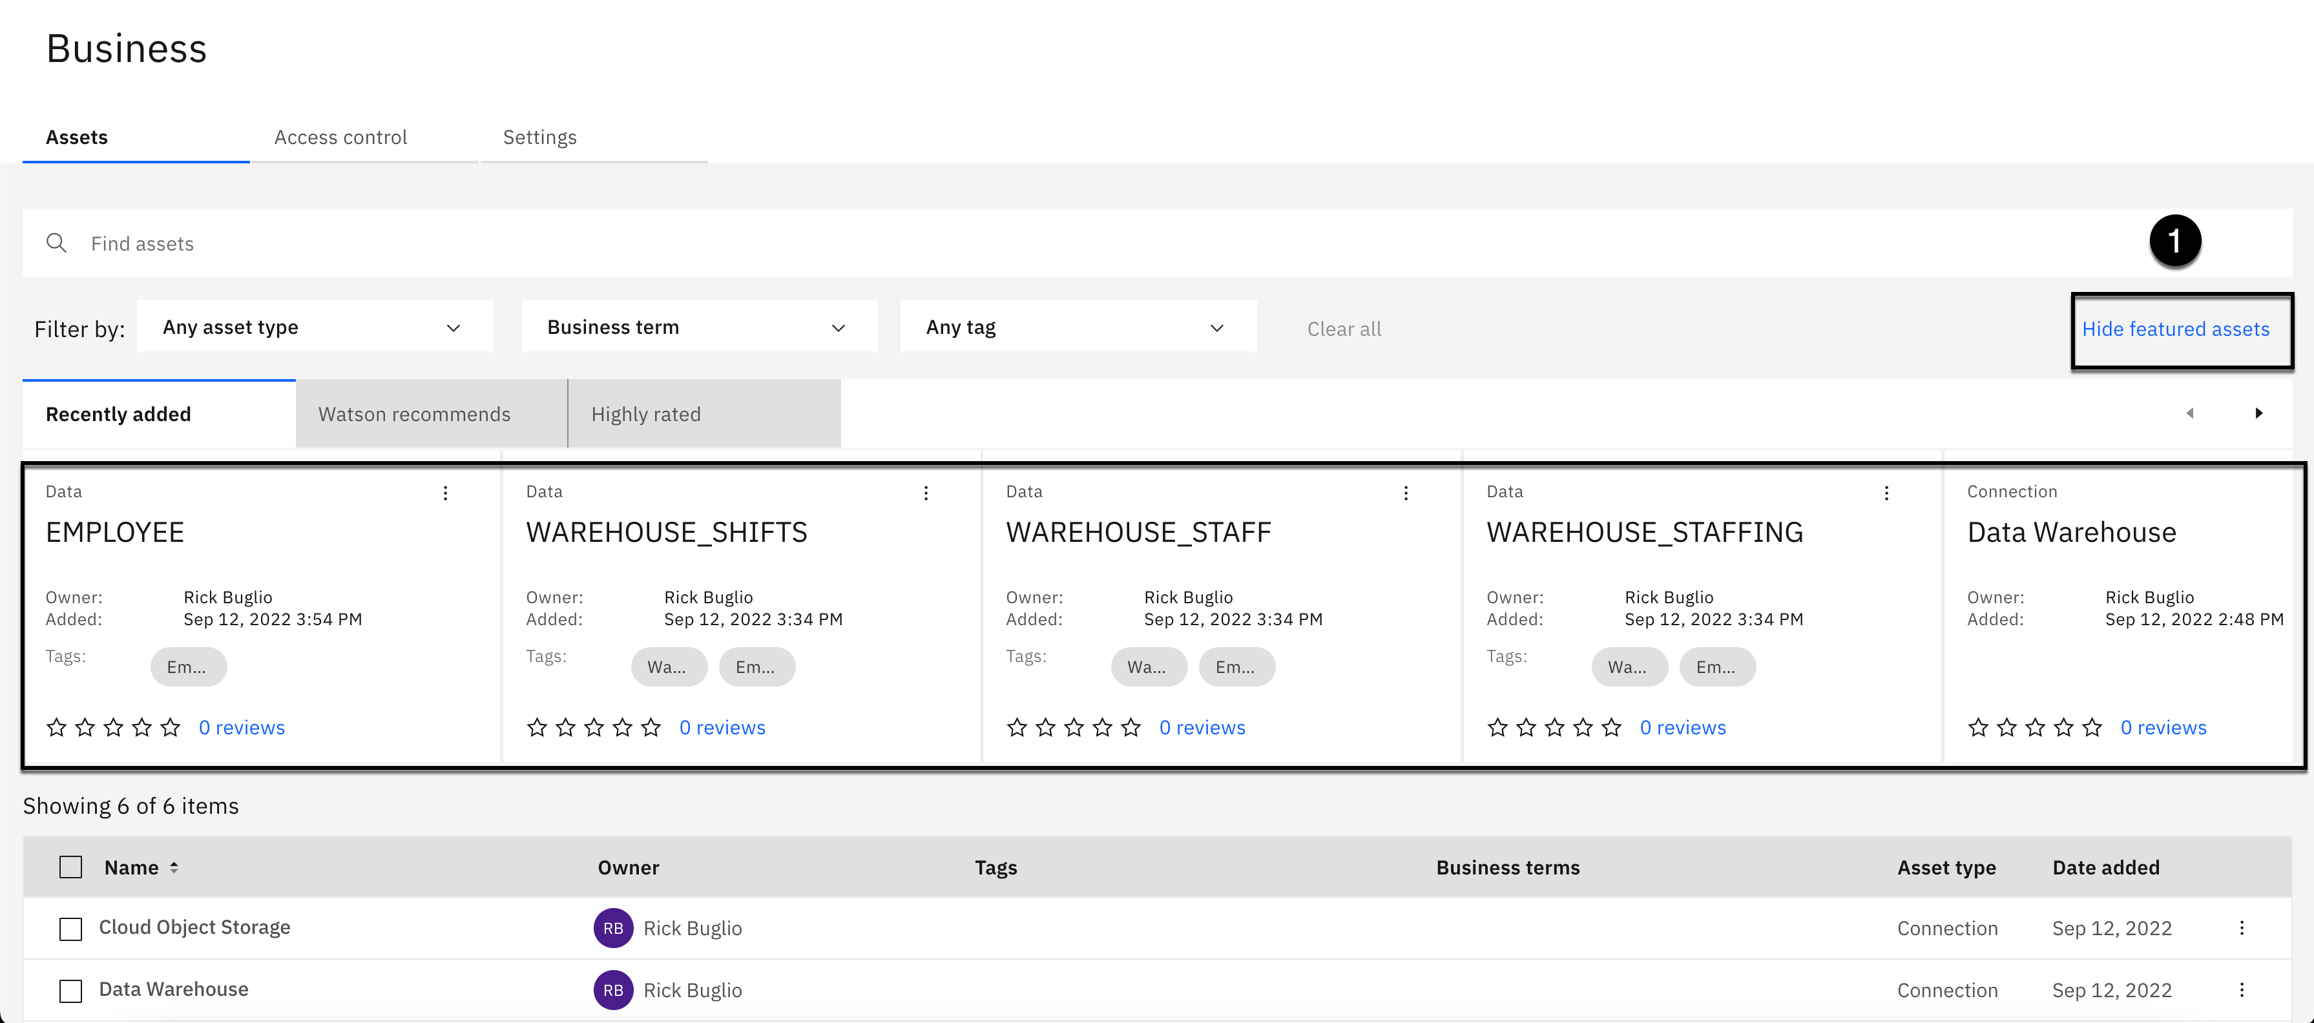Select the Cloud Object Storage checkbox
Viewport: 2314px width, 1023px height.
(x=70, y=929)
